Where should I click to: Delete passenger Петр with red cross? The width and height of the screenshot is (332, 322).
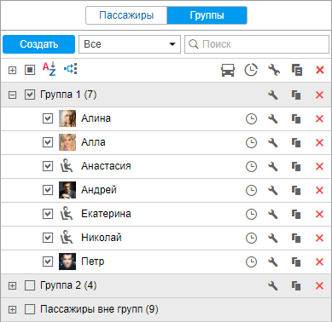[320, 262]
